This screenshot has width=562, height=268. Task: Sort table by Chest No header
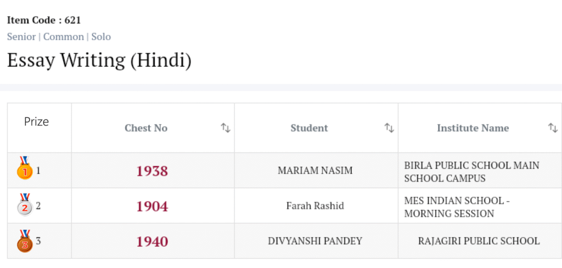pos(146,128)
